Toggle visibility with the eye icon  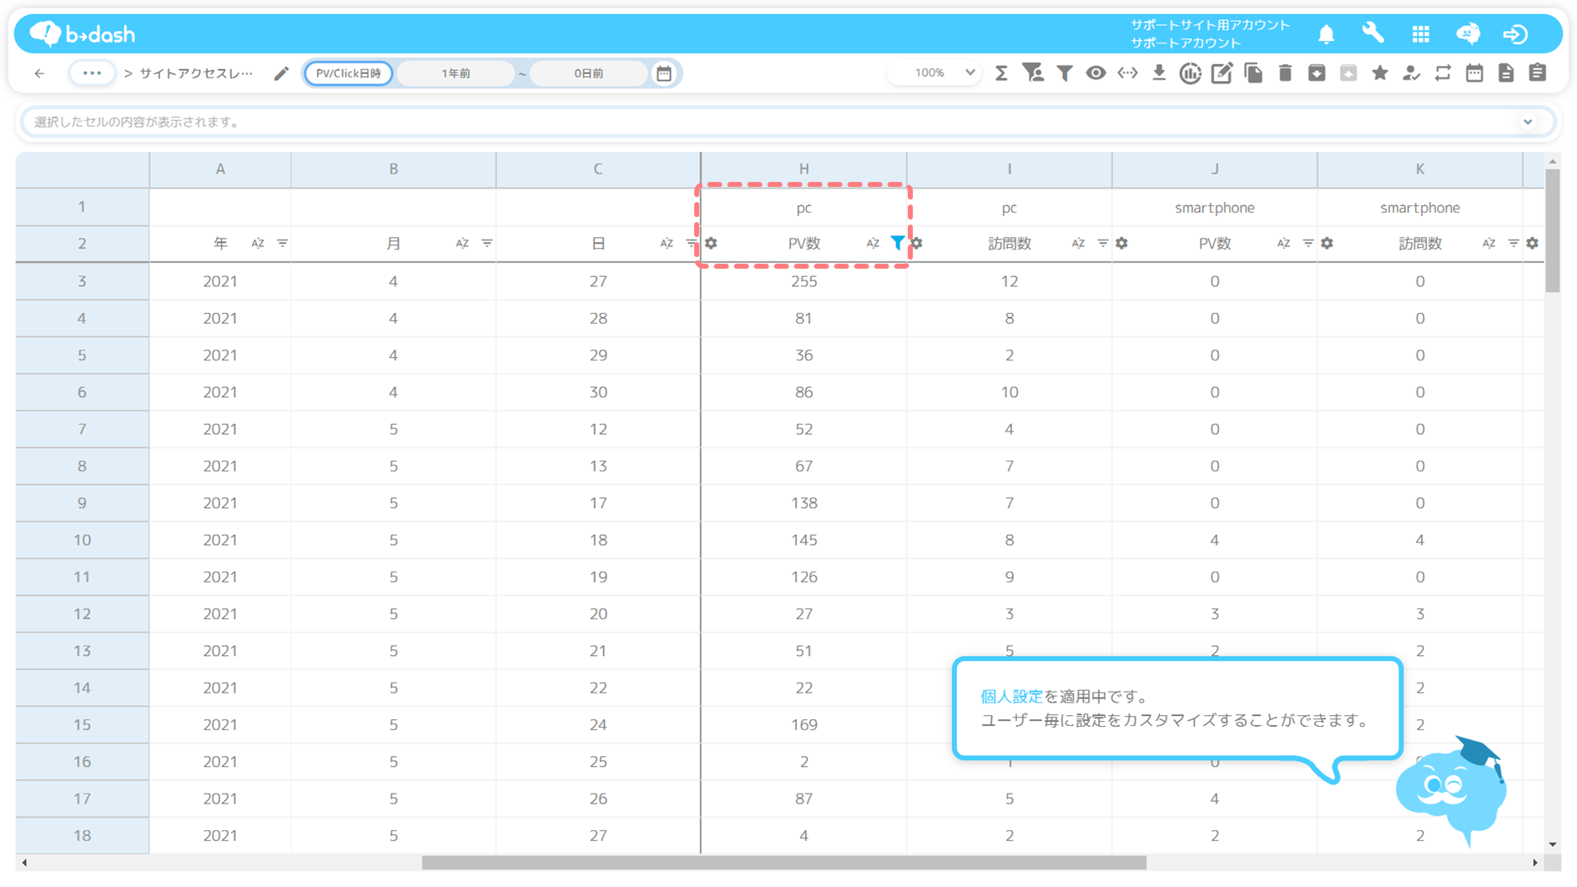point(1096,73)
